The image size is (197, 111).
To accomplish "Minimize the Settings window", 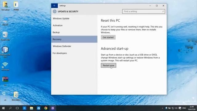I will (150, 6).
